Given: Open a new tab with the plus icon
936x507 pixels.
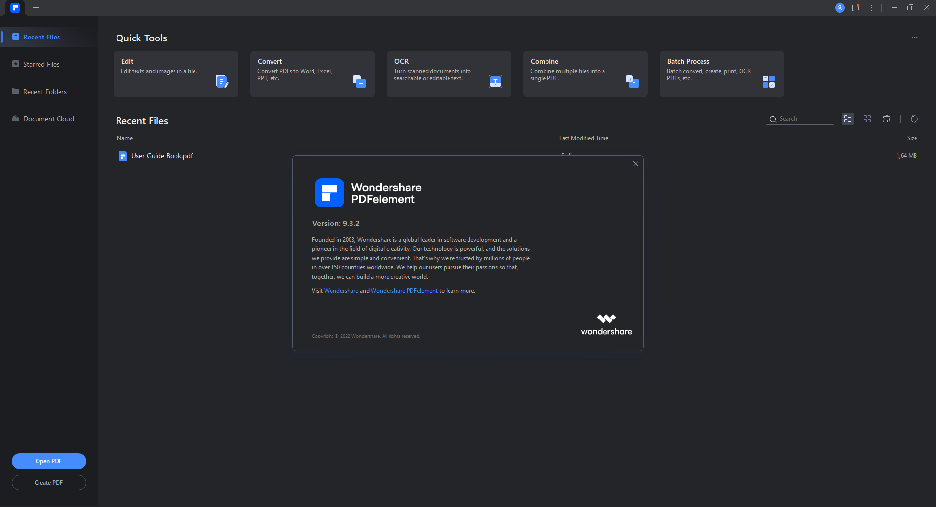Looking at the screenshot, I should [36, 8].
